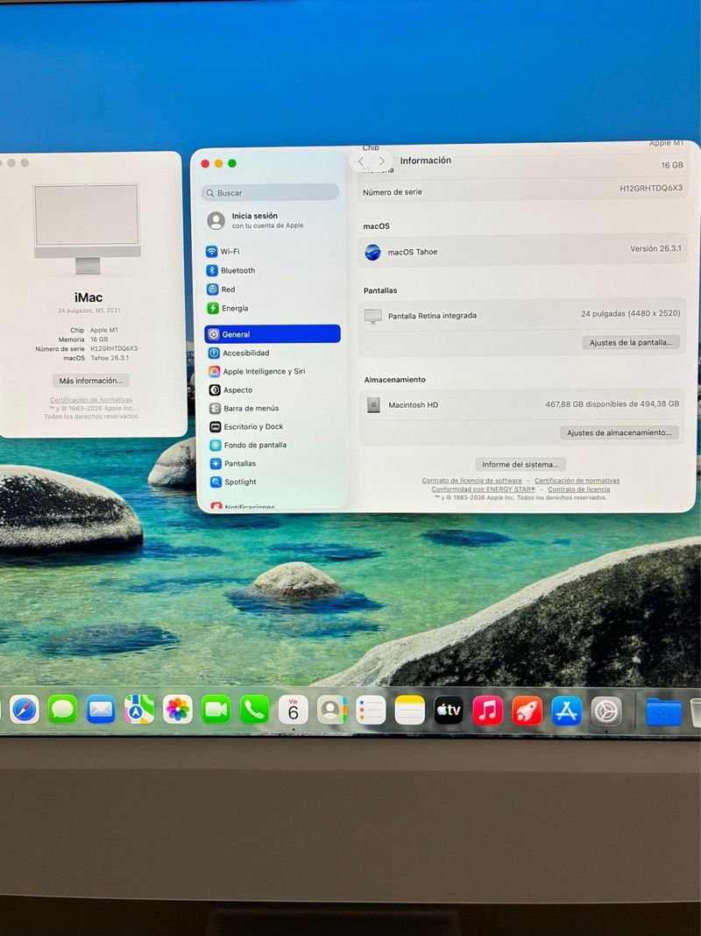Screen dimensions: 701x936
Task: Open the blue Downloads folder in Dock
Action: click(662, 712)
